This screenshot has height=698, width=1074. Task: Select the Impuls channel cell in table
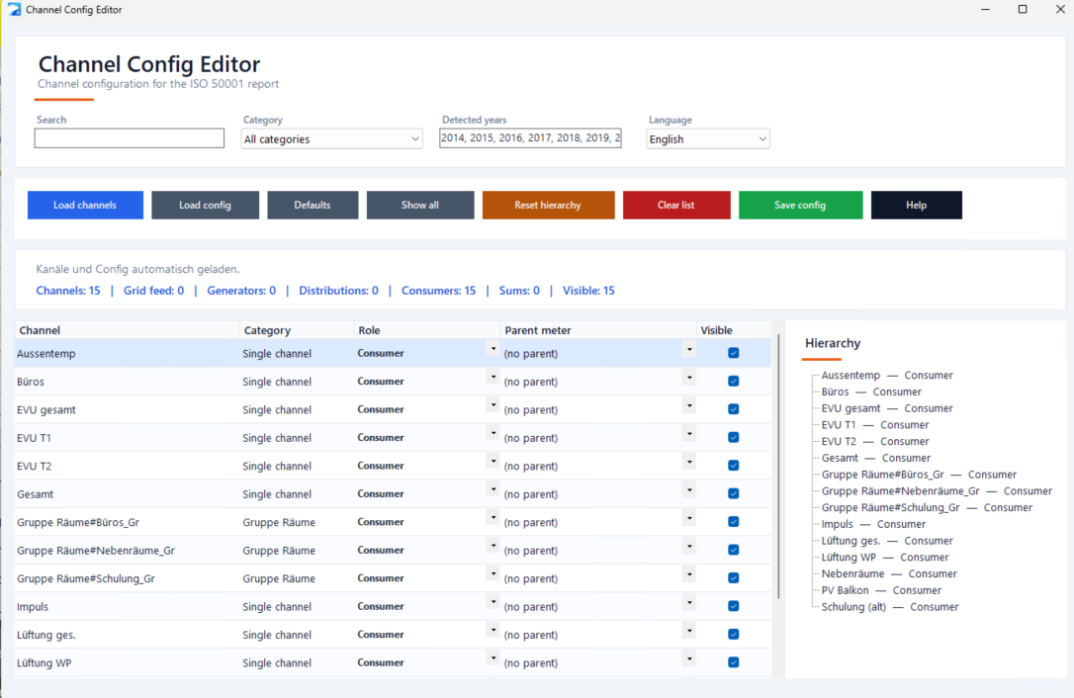tap(128, 606)
